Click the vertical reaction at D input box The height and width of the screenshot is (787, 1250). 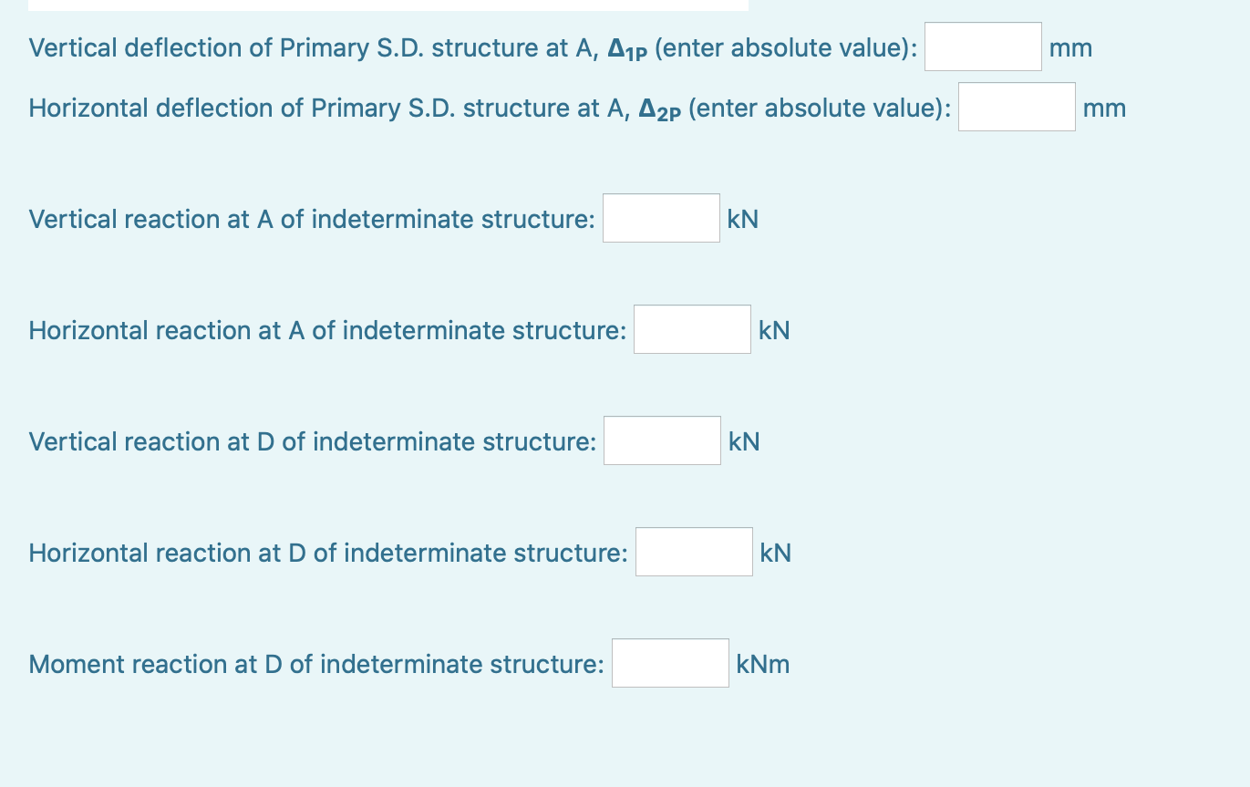661,440
